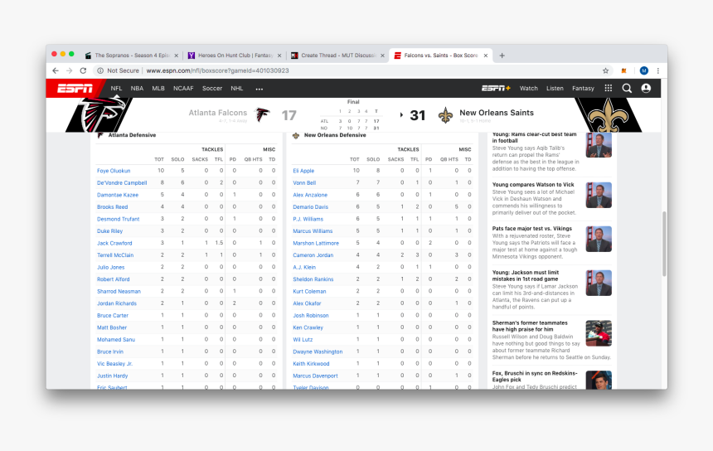Open Chrome's three-dot menu

tap(658, 70)
